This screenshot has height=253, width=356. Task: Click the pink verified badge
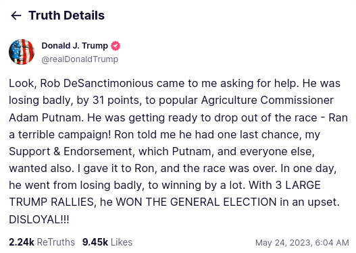[116, 46]
